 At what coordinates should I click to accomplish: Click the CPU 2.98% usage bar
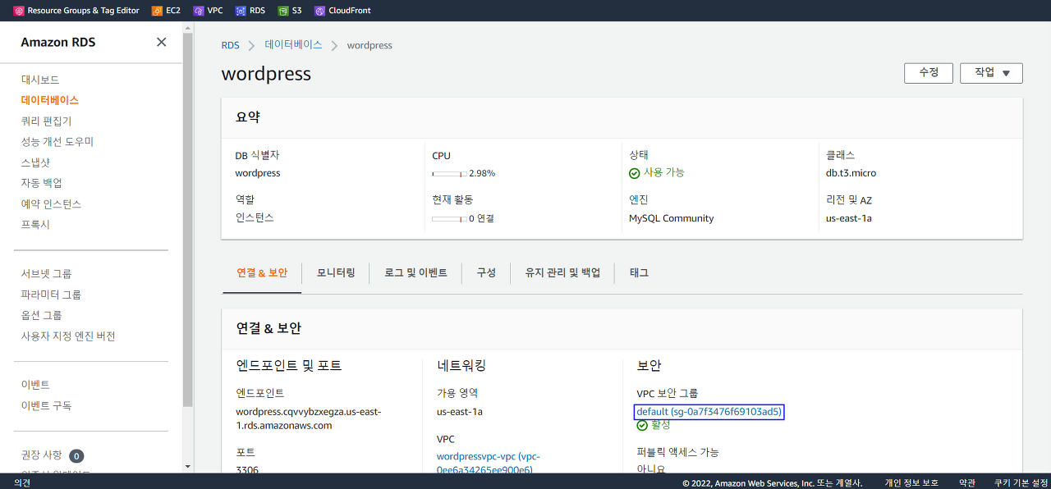click(449, 174)
